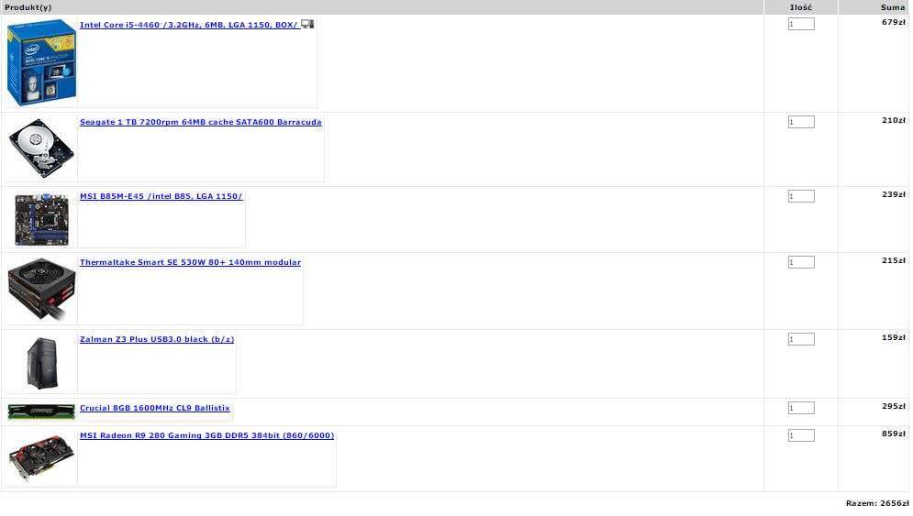Focus the quantity field for MSI B85M-E45
The image size is (913, 516).
click(x=801, y=196)
